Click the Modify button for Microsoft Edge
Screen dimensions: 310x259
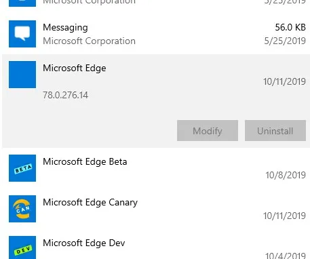[208, 131]
